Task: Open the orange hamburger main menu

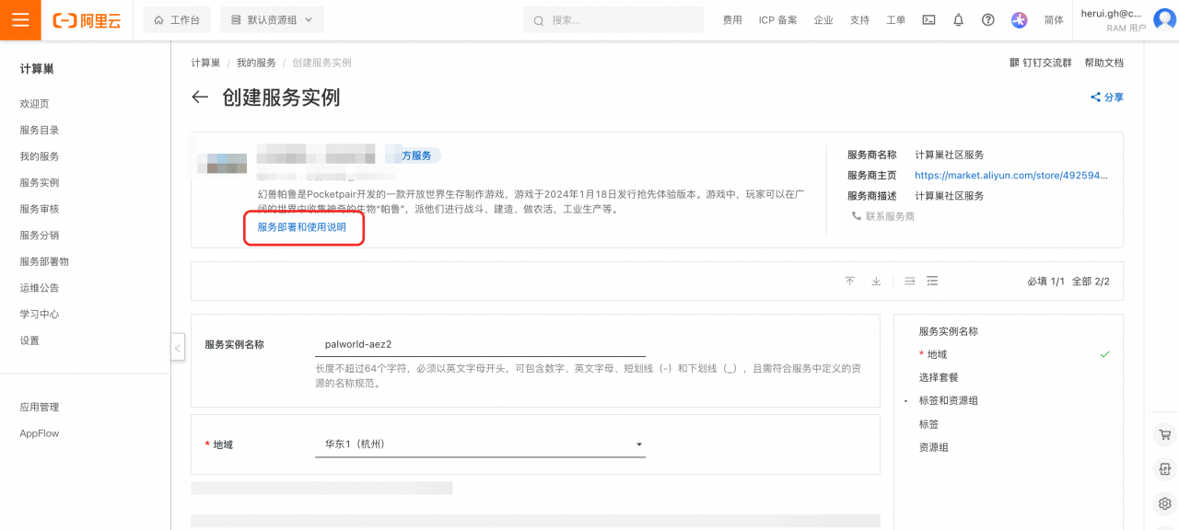Action: click(x=20, y=20)
